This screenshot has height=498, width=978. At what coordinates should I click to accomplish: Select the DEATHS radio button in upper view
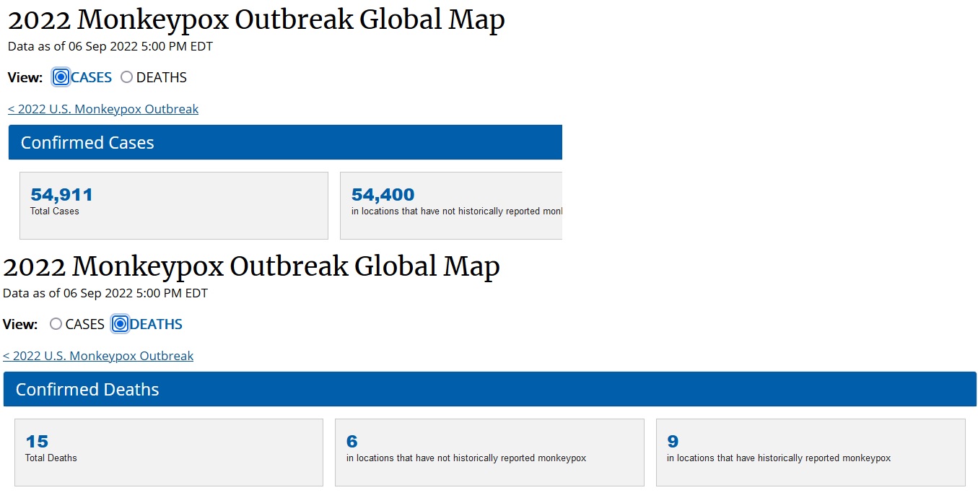[127, 77]
